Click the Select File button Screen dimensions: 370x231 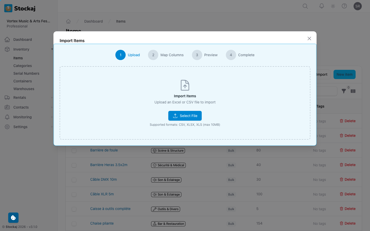coord(185,116)
